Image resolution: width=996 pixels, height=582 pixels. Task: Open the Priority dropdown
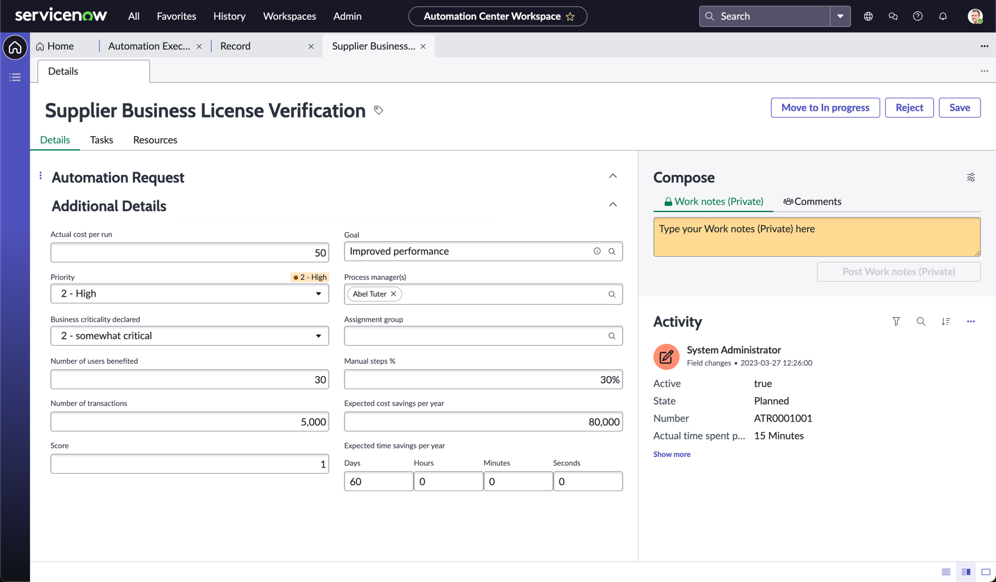189,293
